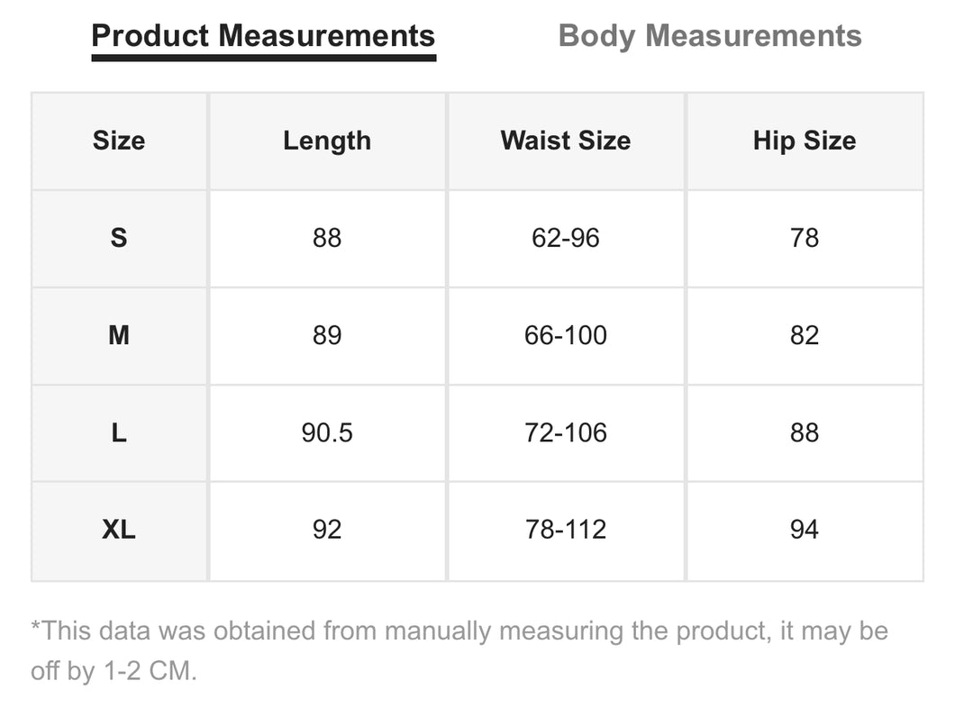Click the hip size value 94
This screenshot has width=955, height=708.
tap(805, 531)
